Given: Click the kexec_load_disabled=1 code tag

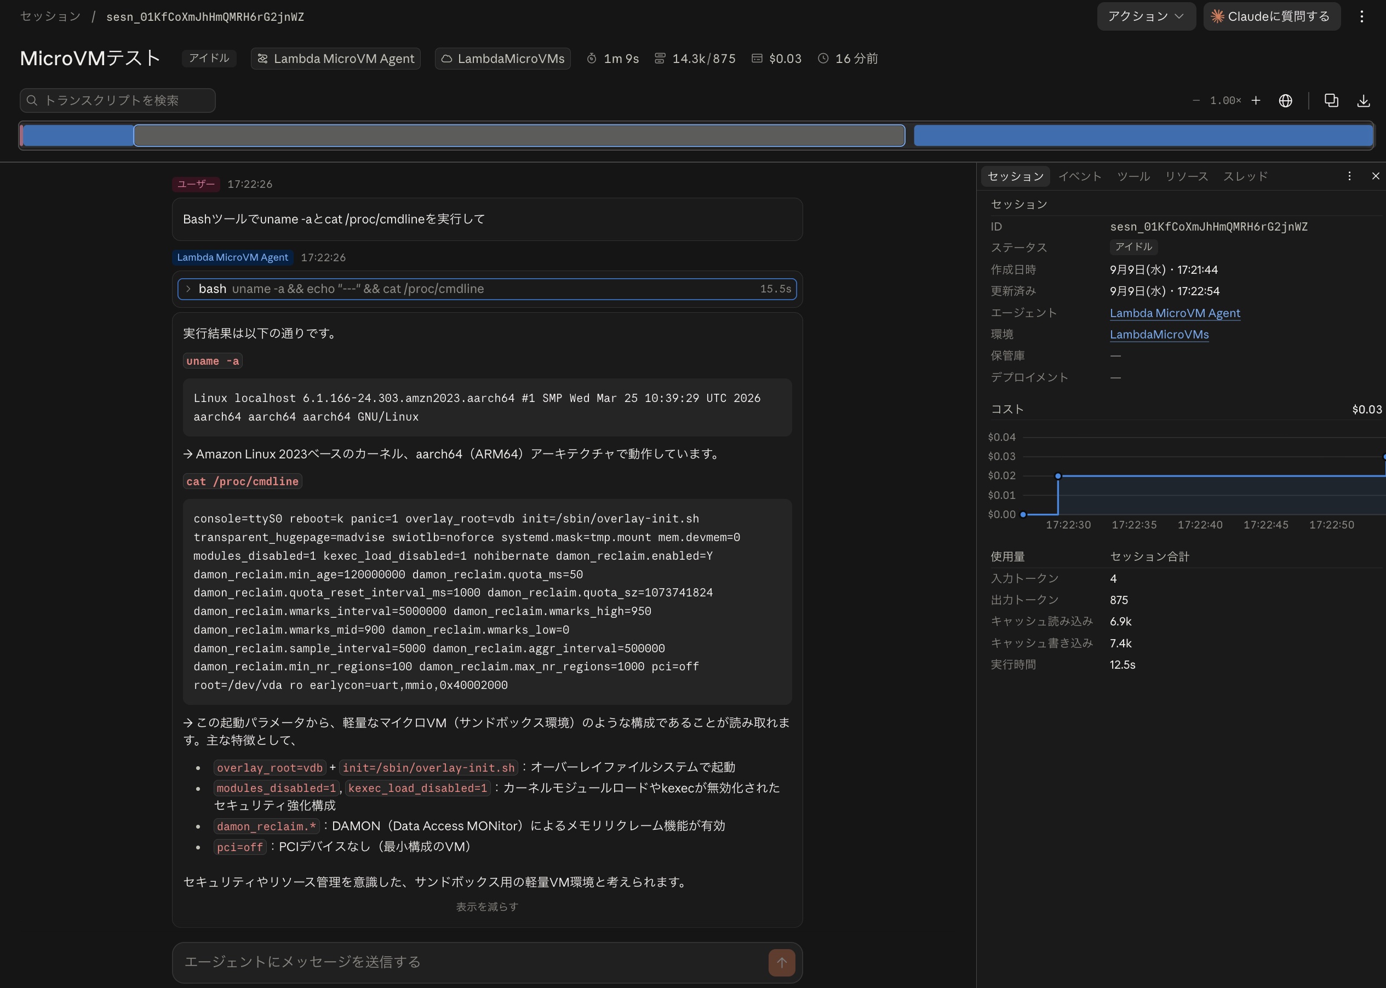Looking at the screenshot, I should pos(417,788).
